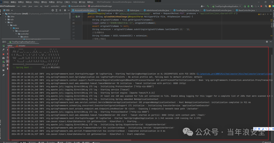Collapse the admin package node

[x=19, y=37]
